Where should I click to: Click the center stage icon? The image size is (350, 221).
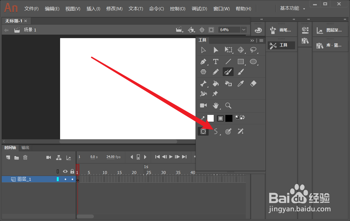pyautogui.click(x=202, y=30)
